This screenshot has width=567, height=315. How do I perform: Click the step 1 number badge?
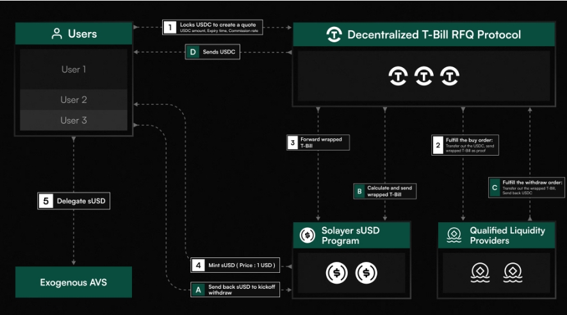tap(170, 28)
